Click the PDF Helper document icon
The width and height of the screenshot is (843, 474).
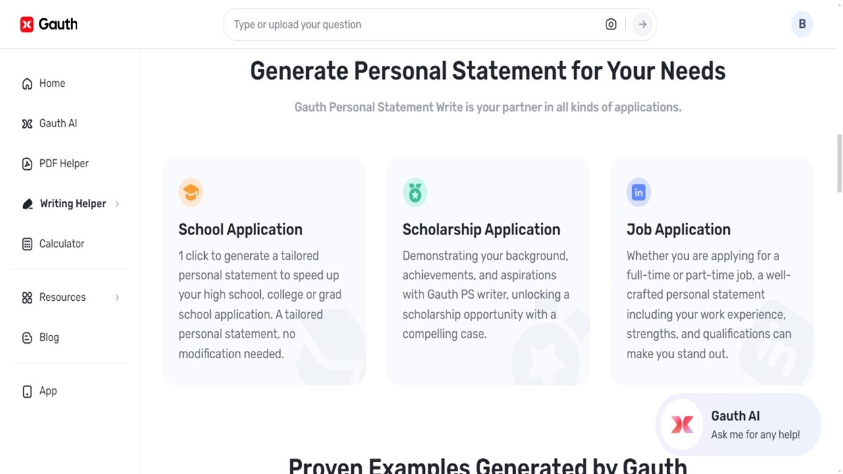point(26,163)
